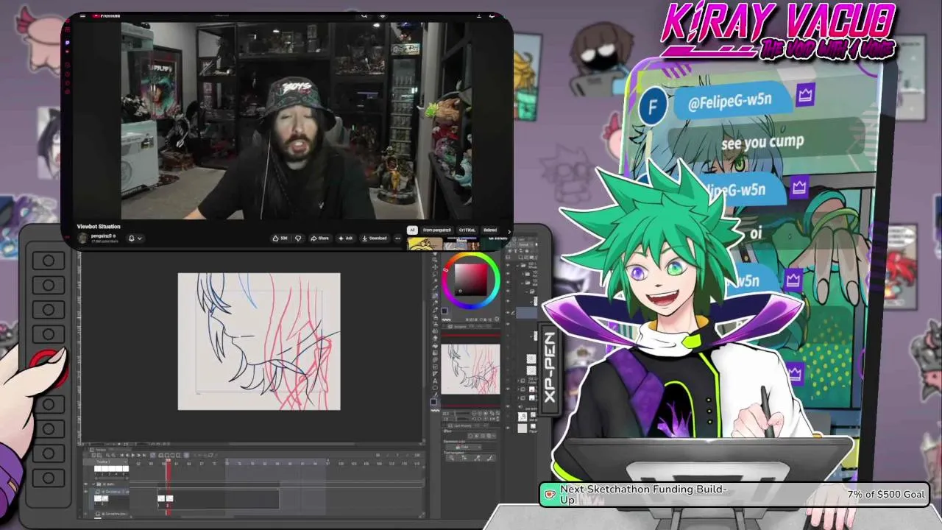Toggle the highlighted loop playback icon in timeline

153,455
